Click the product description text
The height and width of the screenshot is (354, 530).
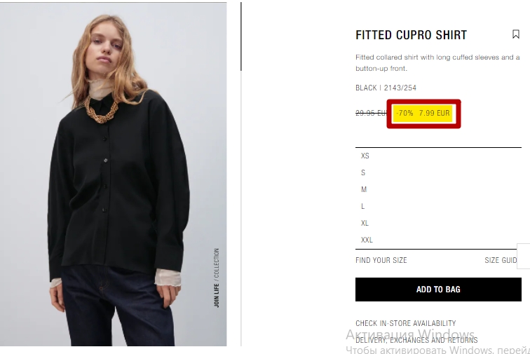[437, 62]
